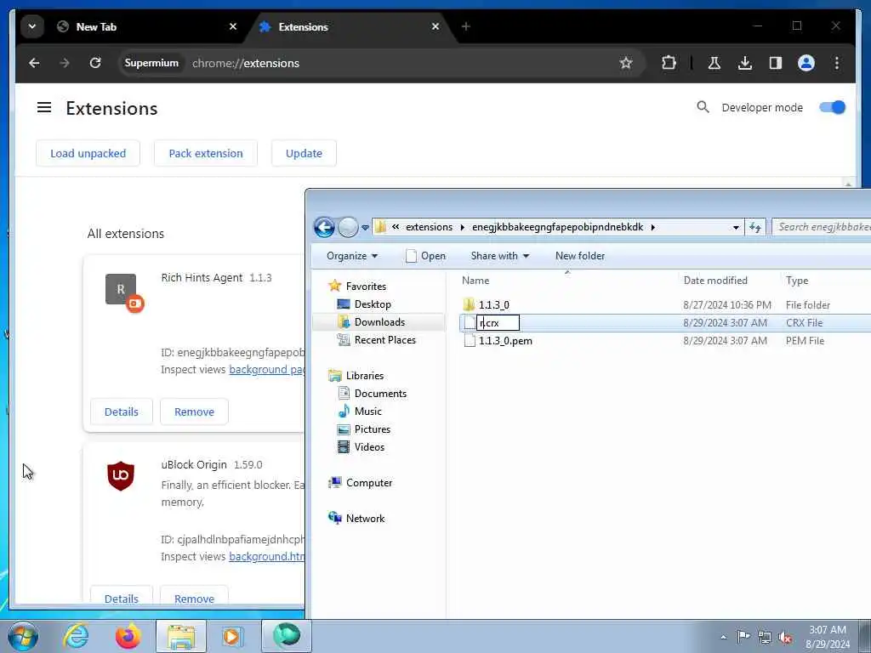
Task: Select the 1.1.3_0 folder
Action: click(494, 305)
